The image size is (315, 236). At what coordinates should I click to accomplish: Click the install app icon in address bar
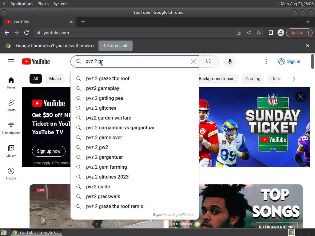pos(239,33)
